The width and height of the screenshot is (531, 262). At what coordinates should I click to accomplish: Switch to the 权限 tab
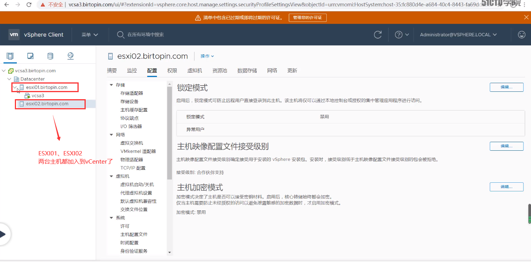(172, 71)
